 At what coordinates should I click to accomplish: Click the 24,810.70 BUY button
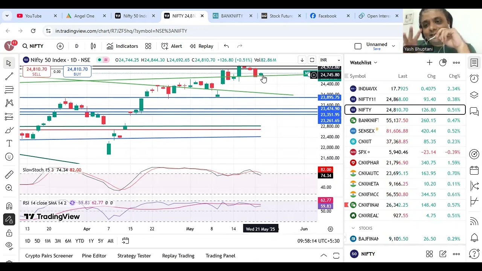(77, 72)
